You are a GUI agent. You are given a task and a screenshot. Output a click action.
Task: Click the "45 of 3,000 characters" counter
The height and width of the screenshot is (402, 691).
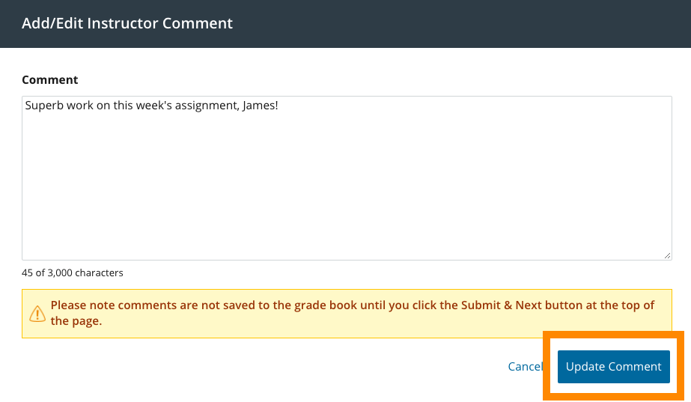pyautogui.click(x=72, y=273)
